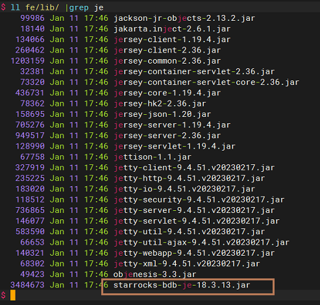Click jetty-util-ajax-9.4.51.v20230217.jar filename
The height and width of the screenshot is (305, 320).
[201, 242]
